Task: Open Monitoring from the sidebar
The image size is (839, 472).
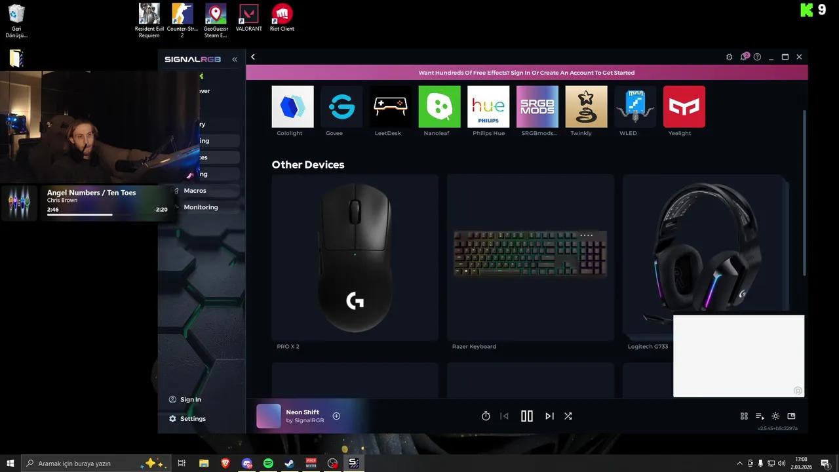Action: [200, 207]
